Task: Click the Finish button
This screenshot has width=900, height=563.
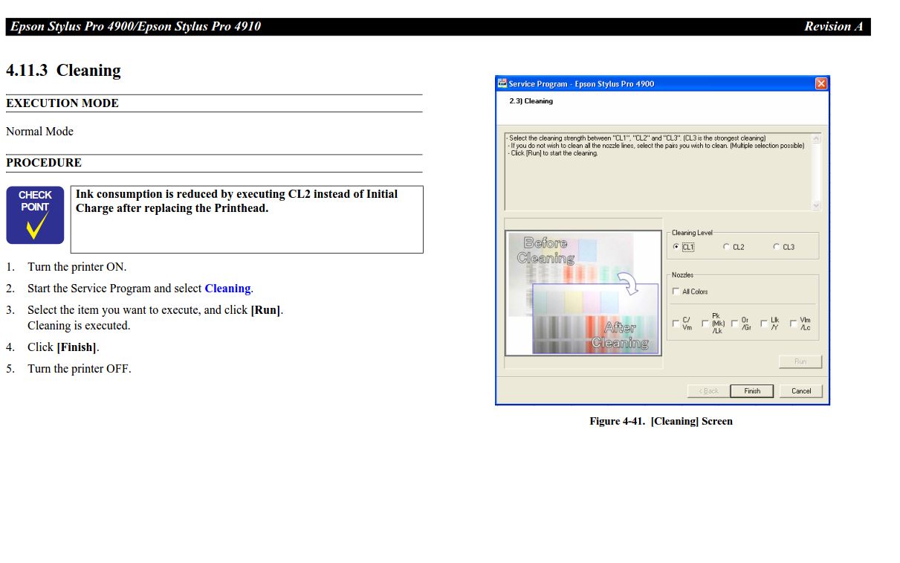Action: point(751,391)
